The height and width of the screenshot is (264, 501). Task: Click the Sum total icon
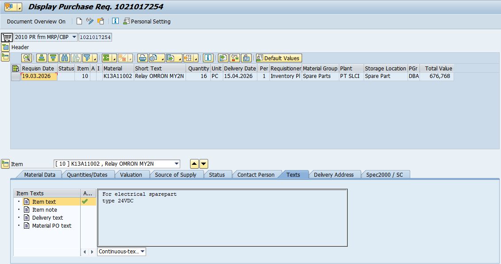click(106, 58)
